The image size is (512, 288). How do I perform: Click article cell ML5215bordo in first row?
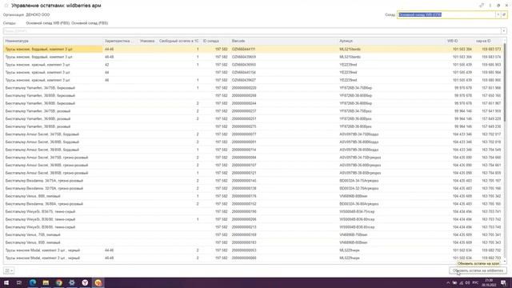point(350,49)
